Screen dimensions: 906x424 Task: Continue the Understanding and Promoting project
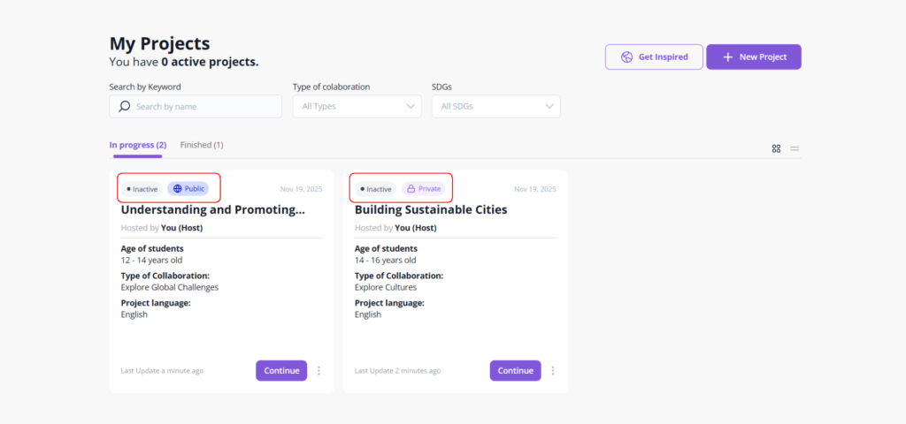tap(281, 371)
